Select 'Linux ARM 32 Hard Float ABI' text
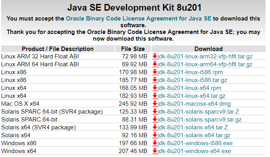Screen dimensions: 270x157 [x=40, y=56]
